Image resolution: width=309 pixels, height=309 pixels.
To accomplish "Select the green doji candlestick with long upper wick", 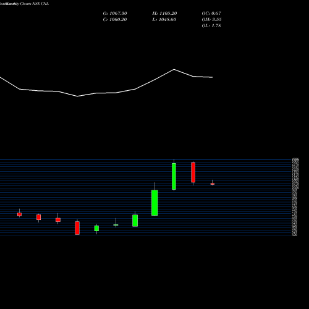I will tap(116, 225).
